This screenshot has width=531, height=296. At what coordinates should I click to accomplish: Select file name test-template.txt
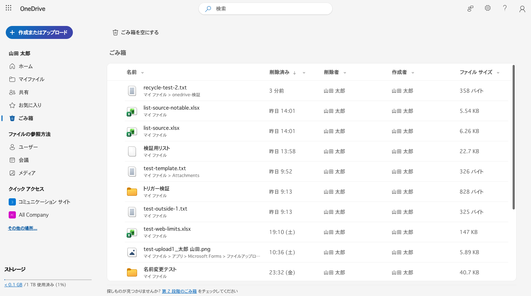click(x=164, y=168)
